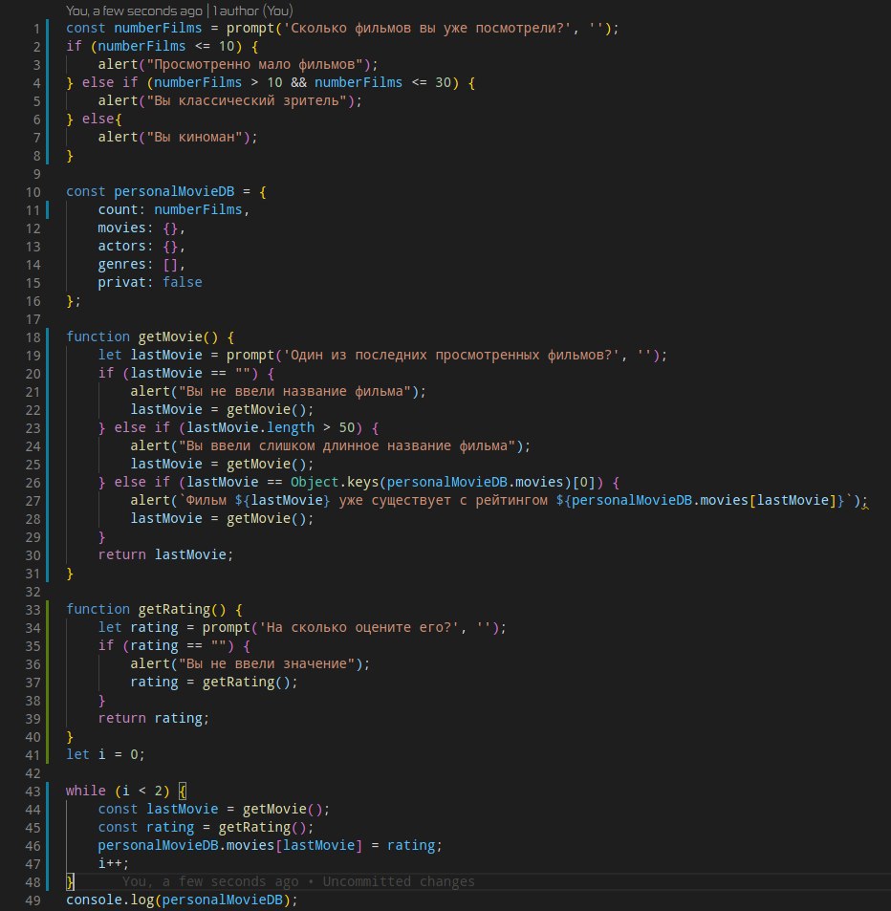The height and width of the screenshot is (911, 891).
Task: Select line number 9 in the gutter
Action: point(36,174)
